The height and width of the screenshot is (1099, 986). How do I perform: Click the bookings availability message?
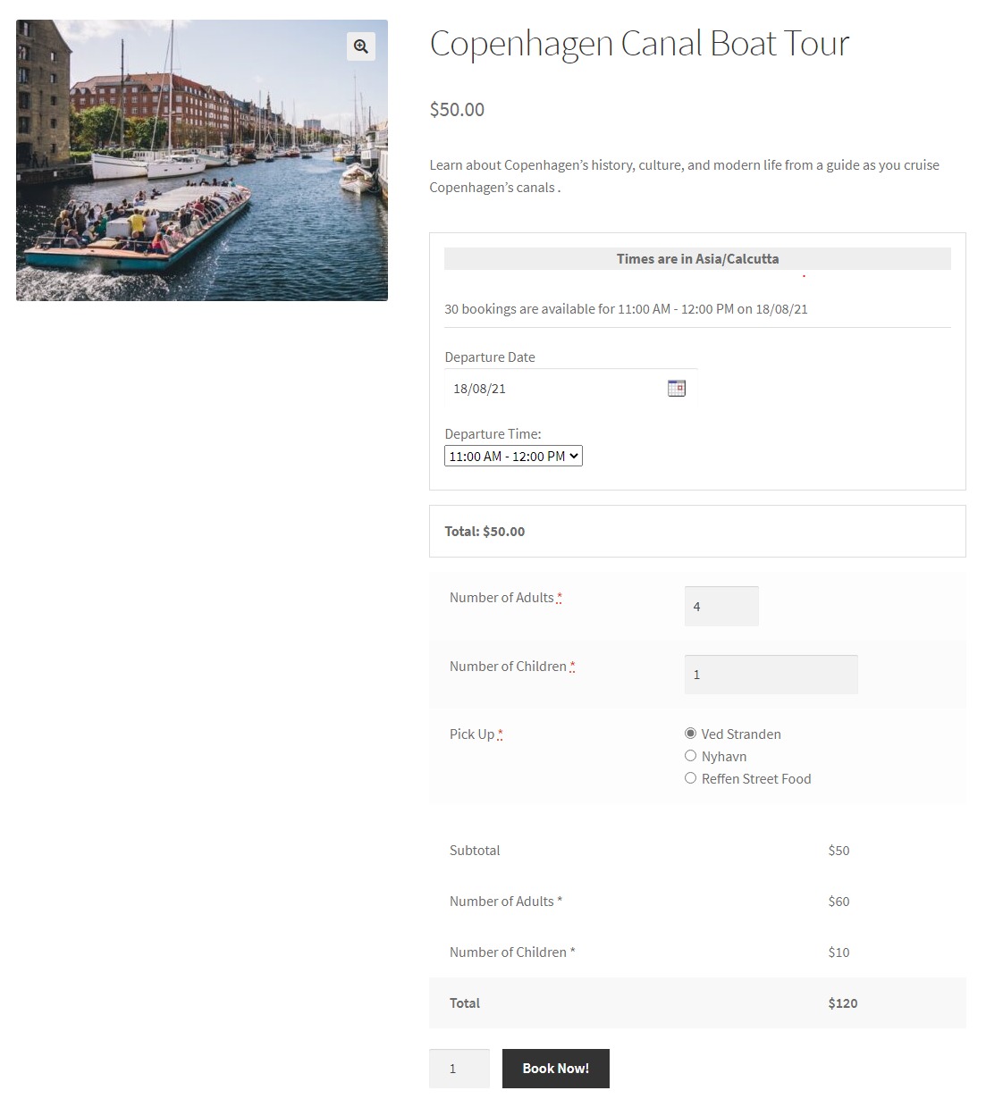(x=626, y=309)
